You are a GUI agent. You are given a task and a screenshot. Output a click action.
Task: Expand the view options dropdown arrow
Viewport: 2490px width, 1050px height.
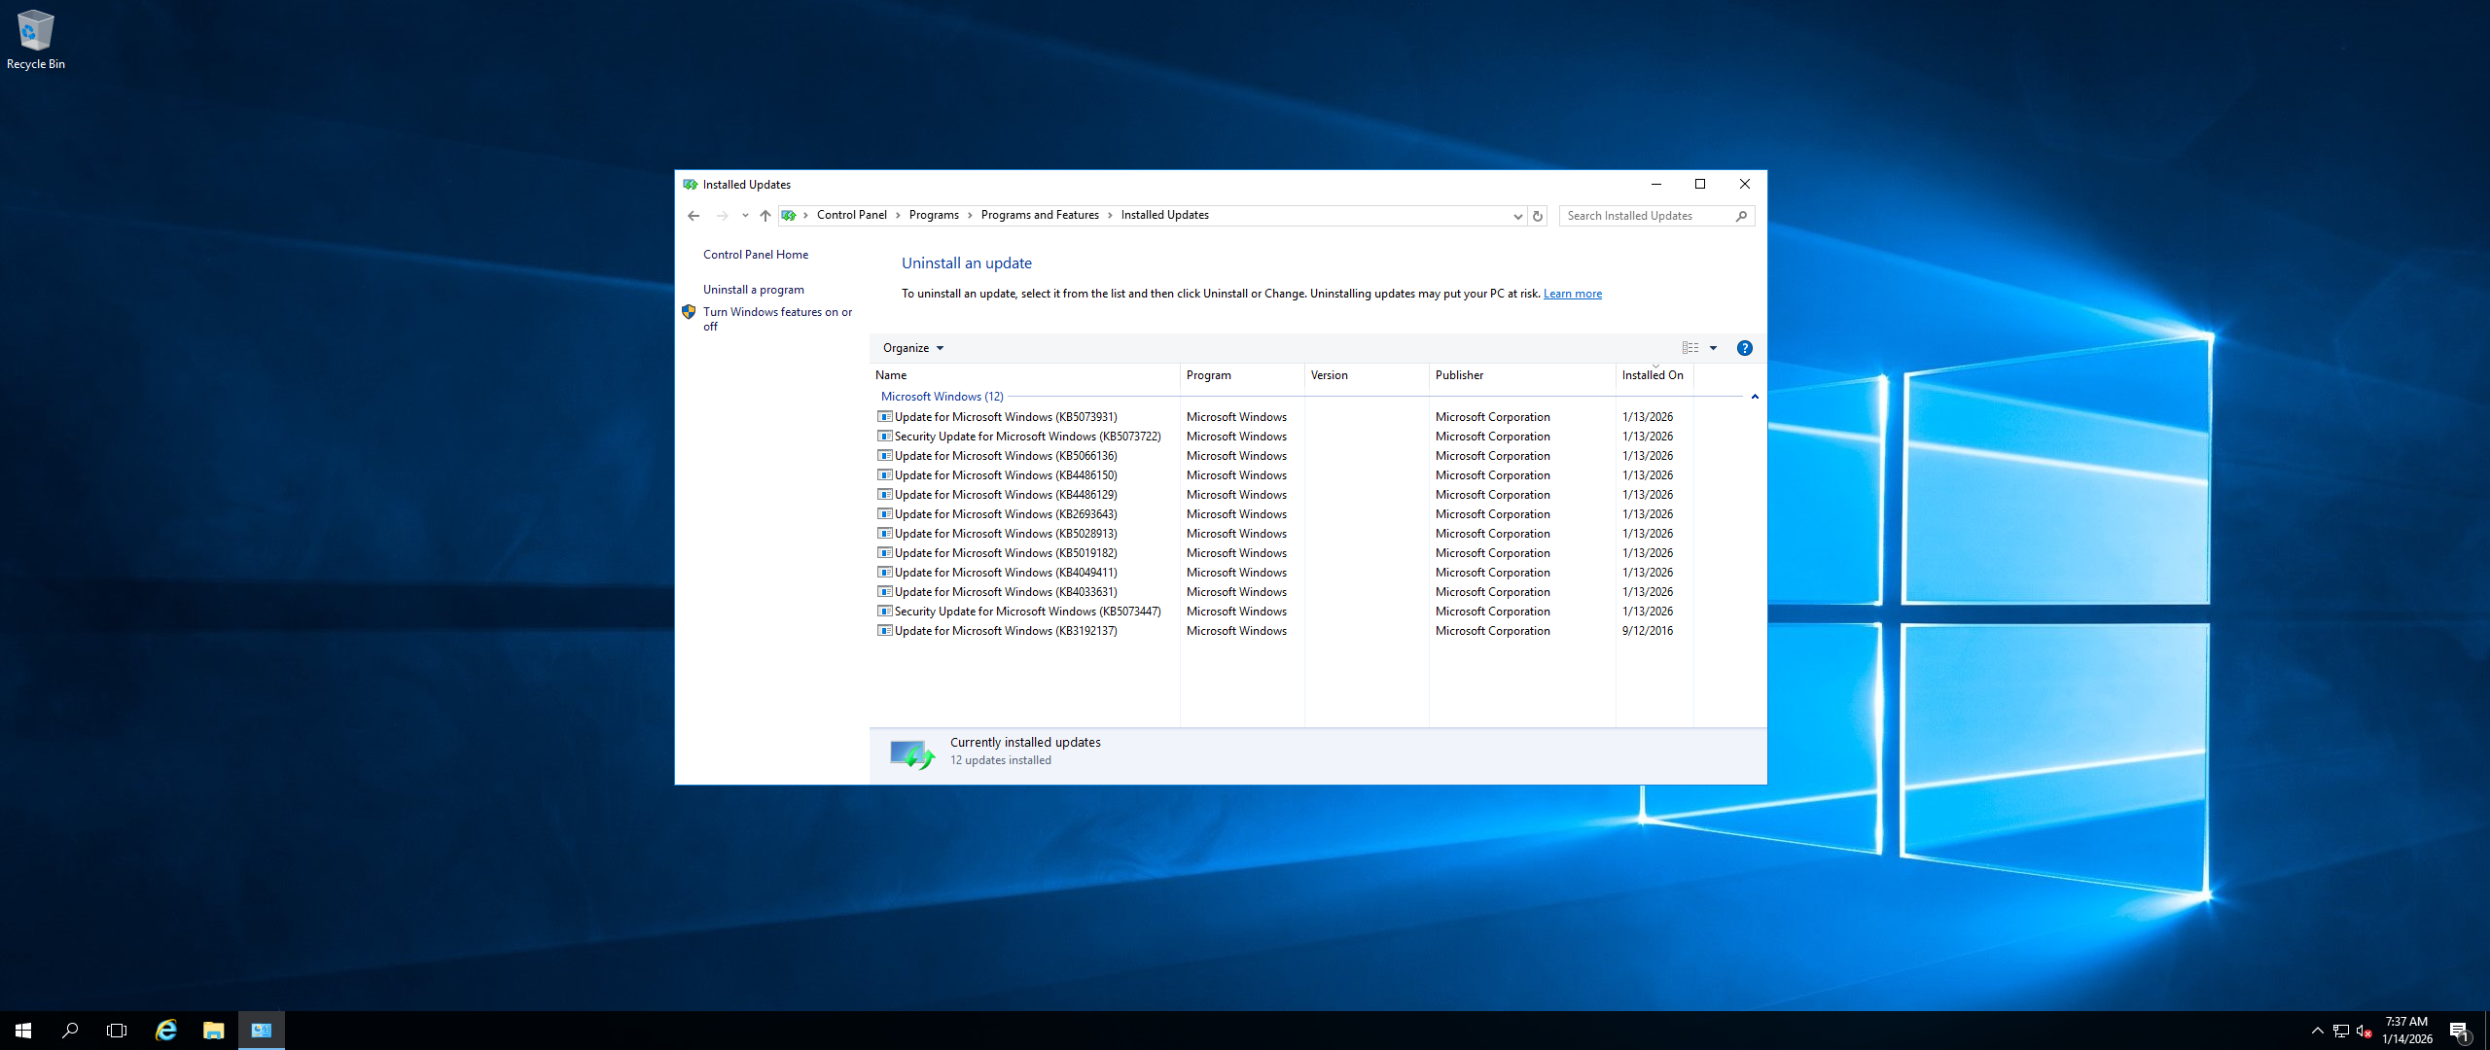pyautogui.click(x=1714, y=348)
